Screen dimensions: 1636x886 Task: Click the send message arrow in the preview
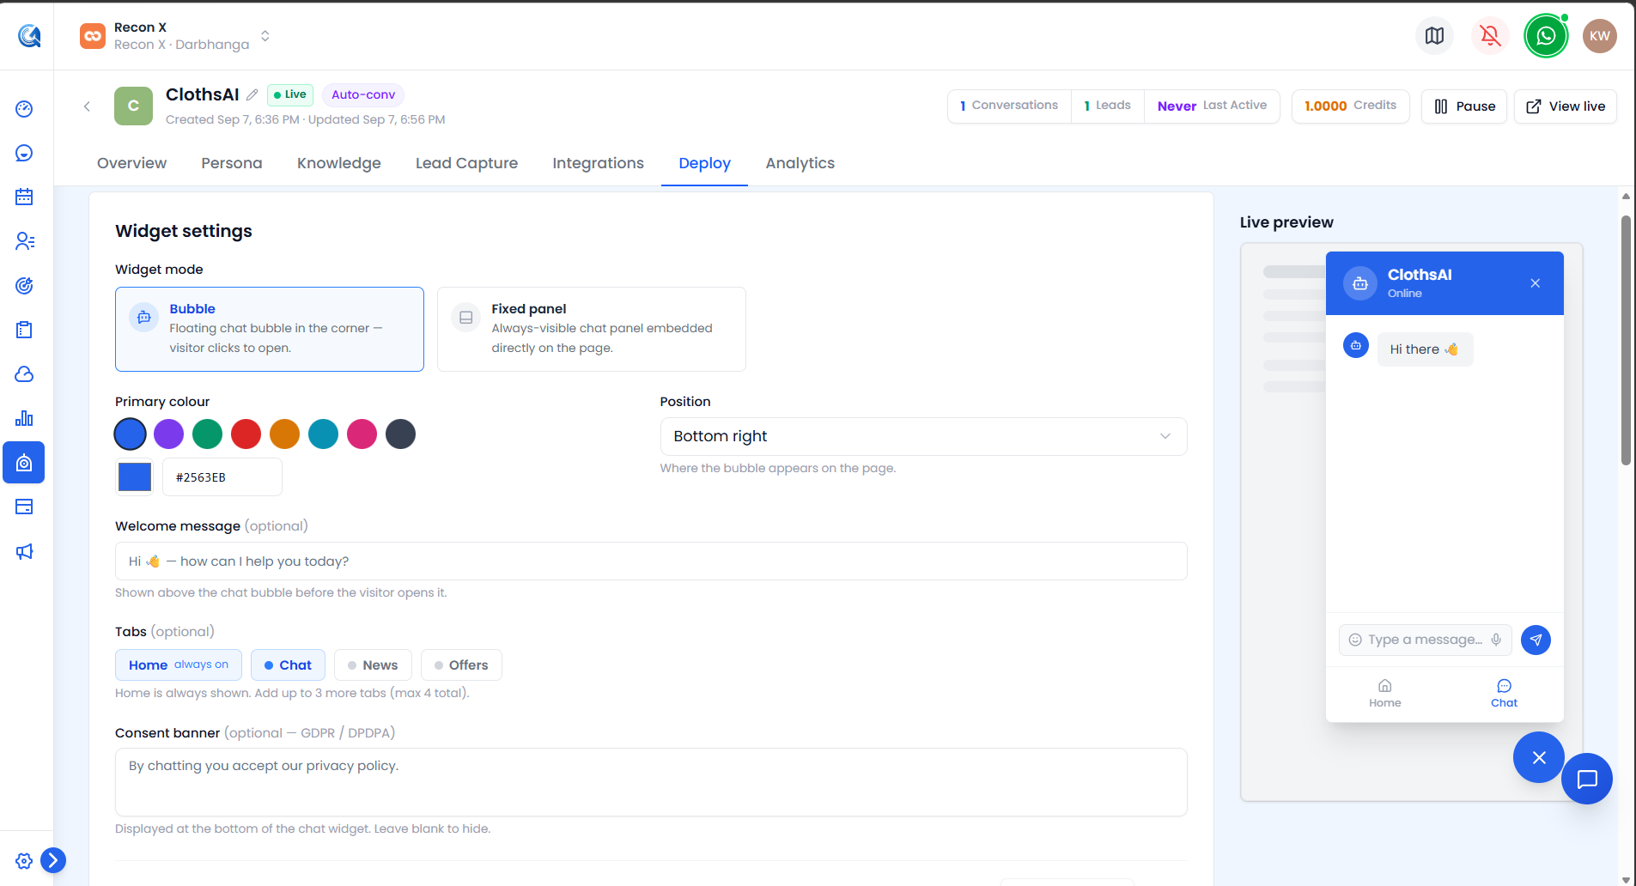[1536, 640]
